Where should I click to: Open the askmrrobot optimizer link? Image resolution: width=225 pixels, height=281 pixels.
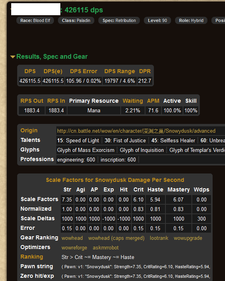[106, 248]
